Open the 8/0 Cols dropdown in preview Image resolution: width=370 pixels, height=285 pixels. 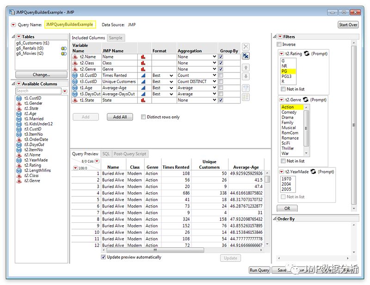(x=97, y=161)
